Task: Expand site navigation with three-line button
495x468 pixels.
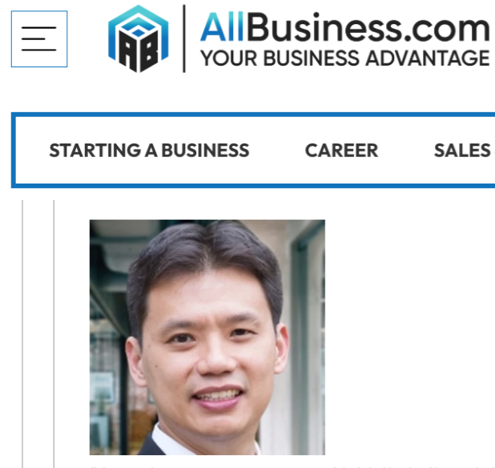Action: point(39,38)
